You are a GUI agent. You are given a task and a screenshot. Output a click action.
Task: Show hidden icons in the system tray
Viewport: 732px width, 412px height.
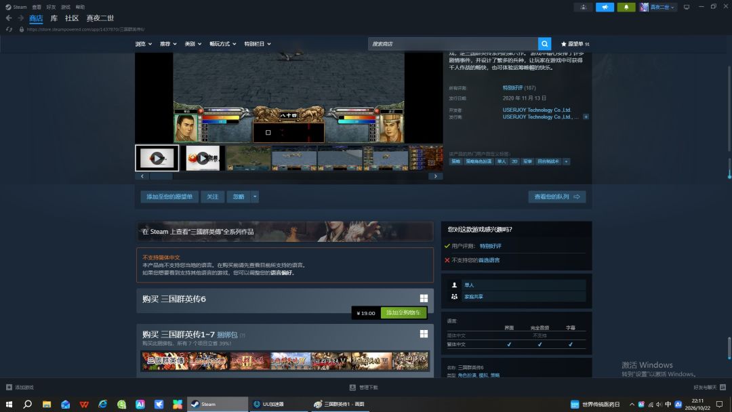click(632, 404)
